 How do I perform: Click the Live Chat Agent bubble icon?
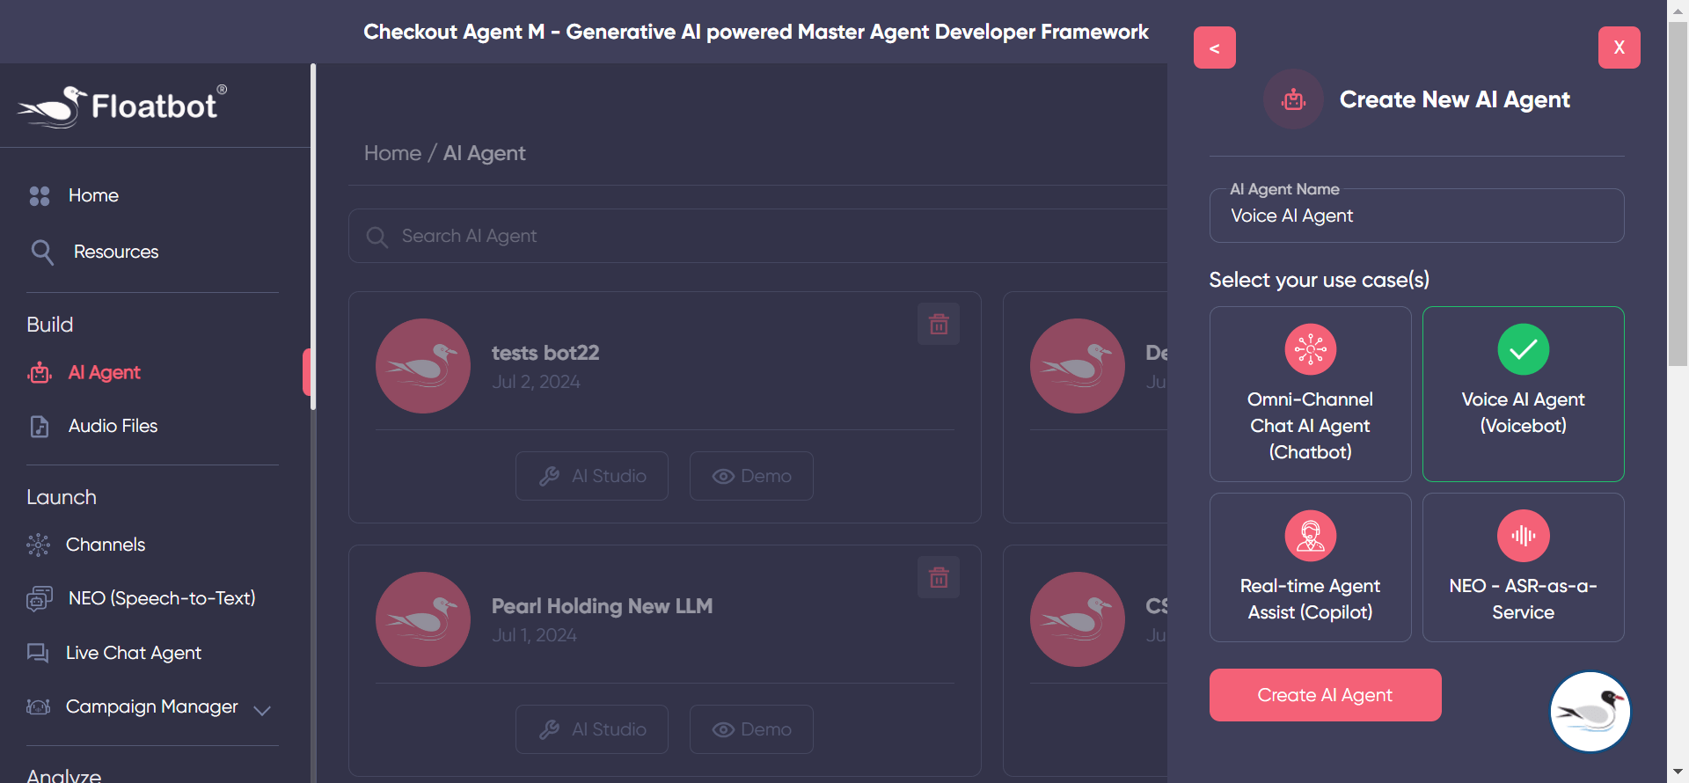38,653
